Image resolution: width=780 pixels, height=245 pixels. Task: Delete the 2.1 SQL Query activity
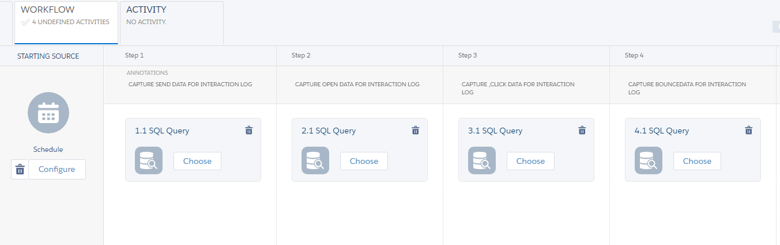coord(416,131)
